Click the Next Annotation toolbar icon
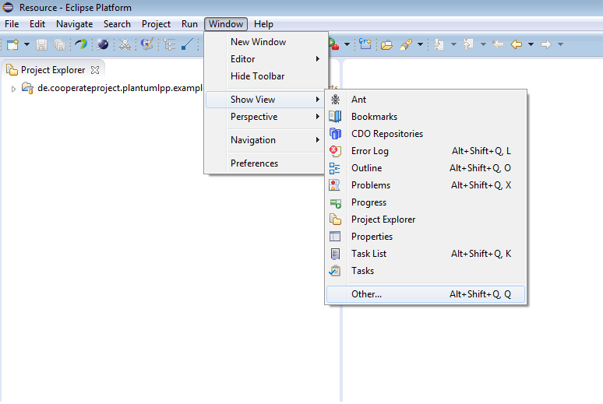The height and width of the screenshot is (404, 603). 439,45
